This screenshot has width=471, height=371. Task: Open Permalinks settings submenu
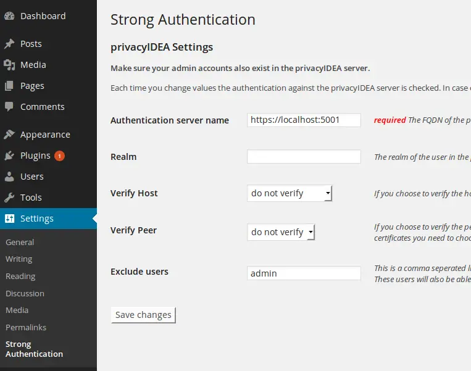(26, 327)
